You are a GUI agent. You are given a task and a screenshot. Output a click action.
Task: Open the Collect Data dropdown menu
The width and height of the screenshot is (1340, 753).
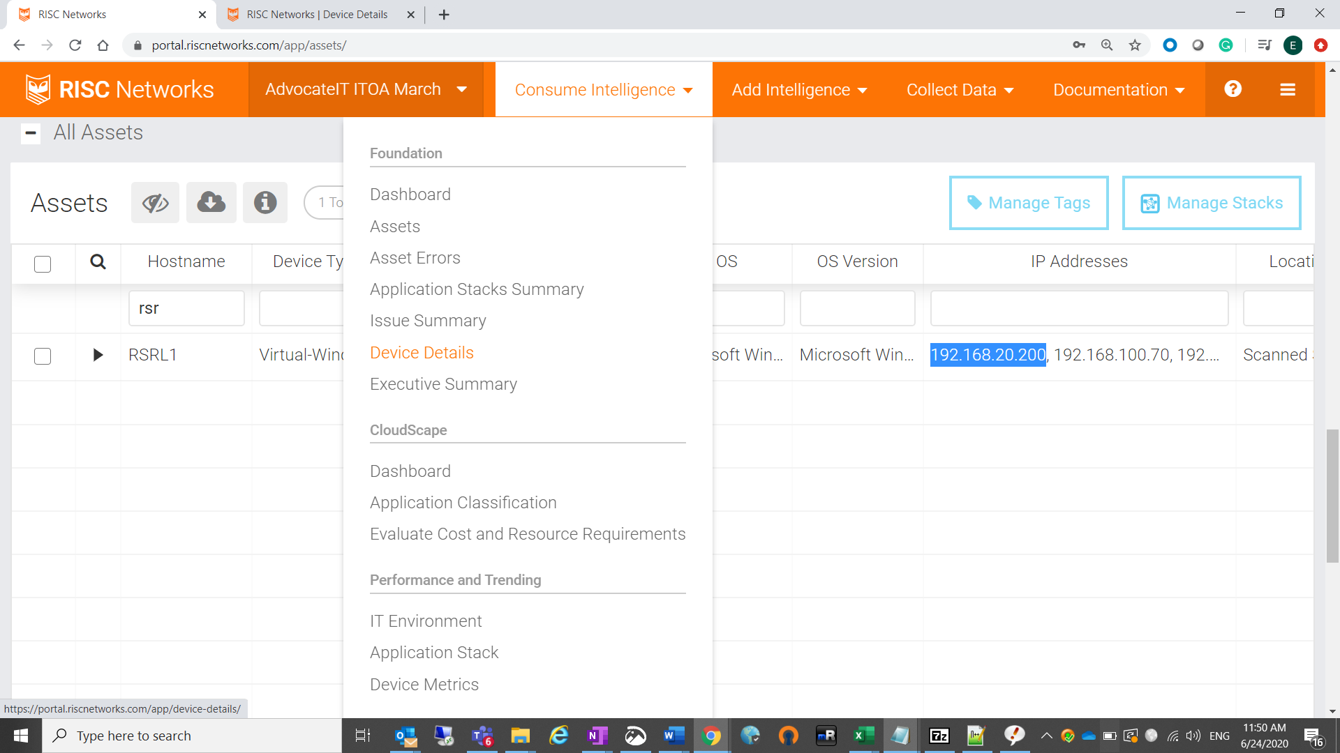[x=960, y=90]
